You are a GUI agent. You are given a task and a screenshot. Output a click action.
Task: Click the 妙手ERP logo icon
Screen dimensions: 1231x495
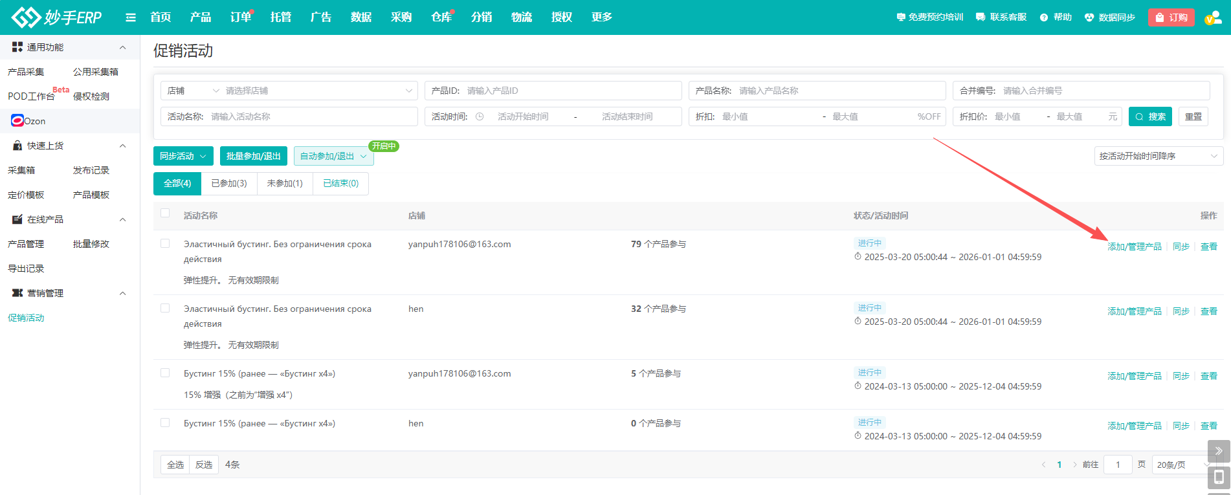tap(26, 17)
